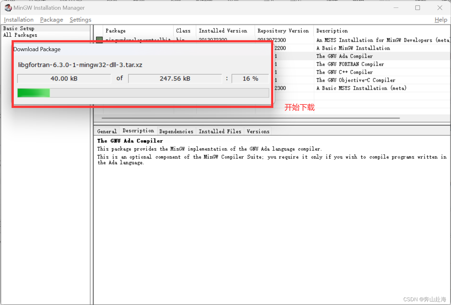Toggle the mingw-developer-toolkit package checkbox
451x305 pixels.
(x=99, y=40)
